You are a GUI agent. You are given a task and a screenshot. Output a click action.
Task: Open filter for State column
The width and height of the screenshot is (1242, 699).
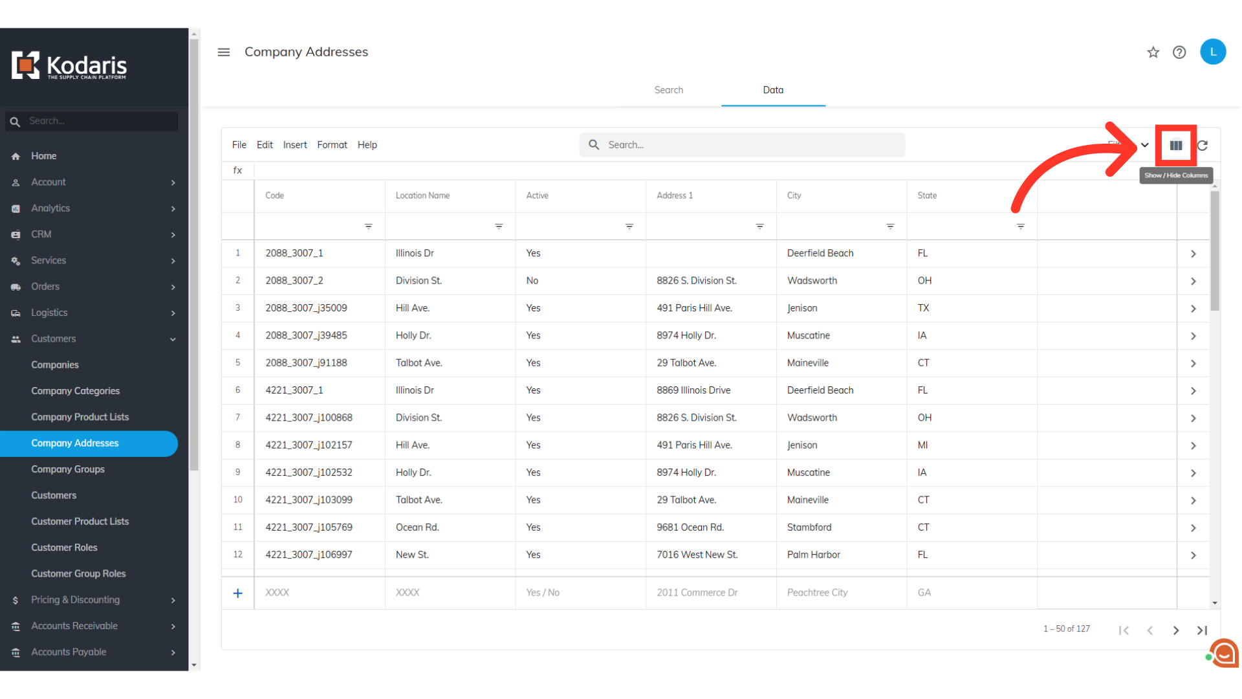pos(1020,227)
